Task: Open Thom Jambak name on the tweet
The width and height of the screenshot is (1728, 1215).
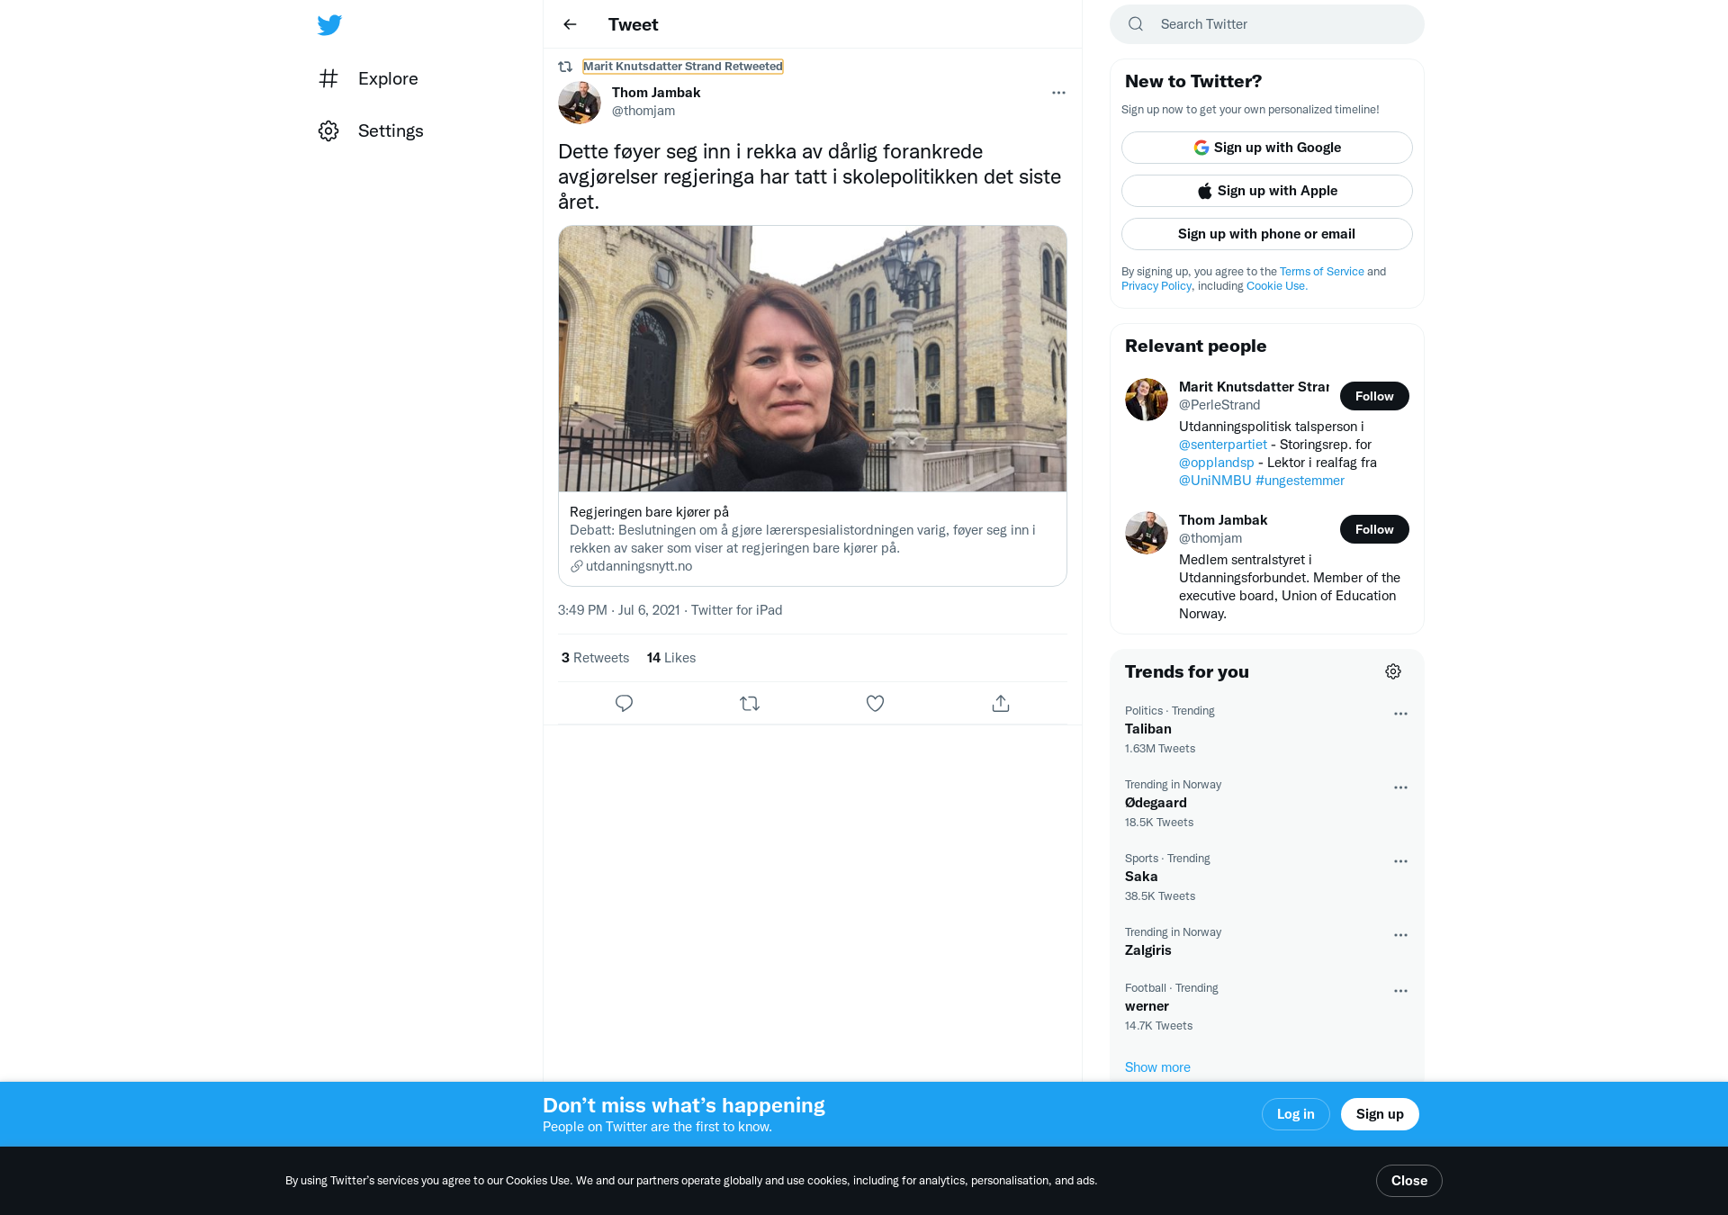Action: 656,92
